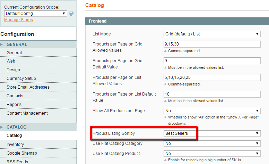The height and width of the screenshot is (164, 269).
Task: Open the Inventory configuration tab
Action: 38,145
